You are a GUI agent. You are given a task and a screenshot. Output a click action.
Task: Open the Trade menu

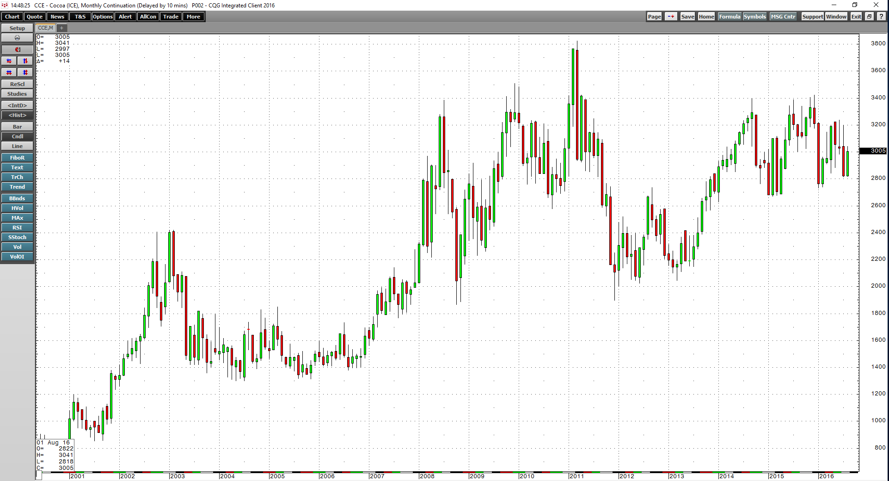(x=171, y=17)
